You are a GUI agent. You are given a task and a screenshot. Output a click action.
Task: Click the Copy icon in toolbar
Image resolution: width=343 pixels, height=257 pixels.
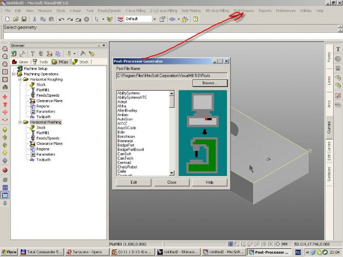click(x=43, y=19)
